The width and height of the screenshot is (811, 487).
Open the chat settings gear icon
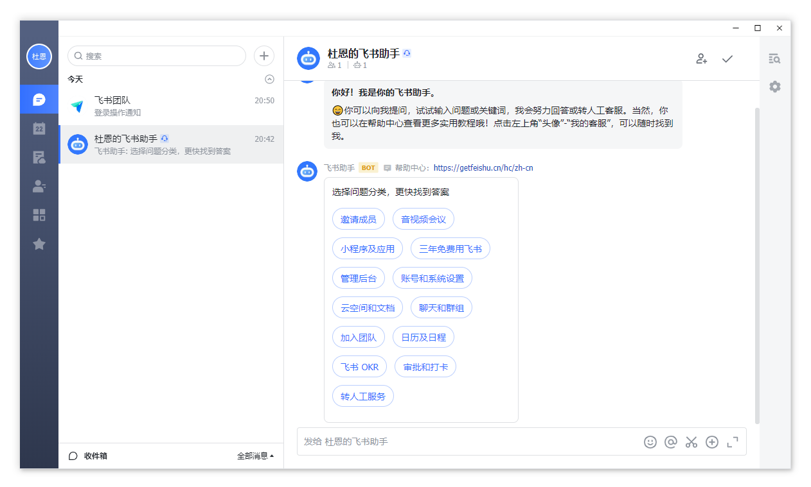pyautogui.click(x=775, y=87)
